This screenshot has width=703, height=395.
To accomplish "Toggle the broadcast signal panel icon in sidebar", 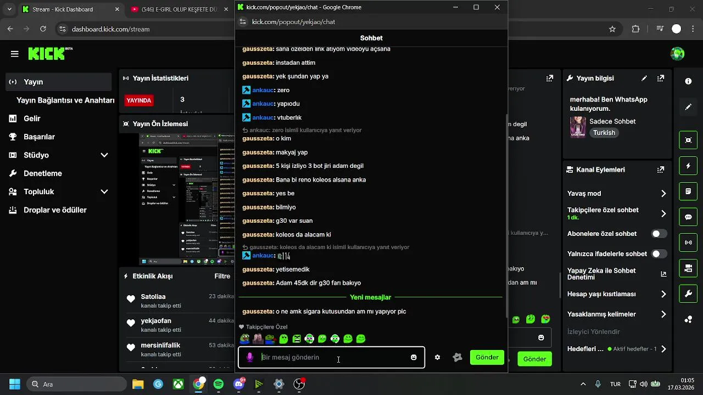I will click(x=688, y=242).
